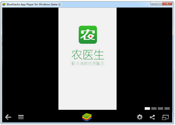Select the fourth gray page indicator

point(167,108)
